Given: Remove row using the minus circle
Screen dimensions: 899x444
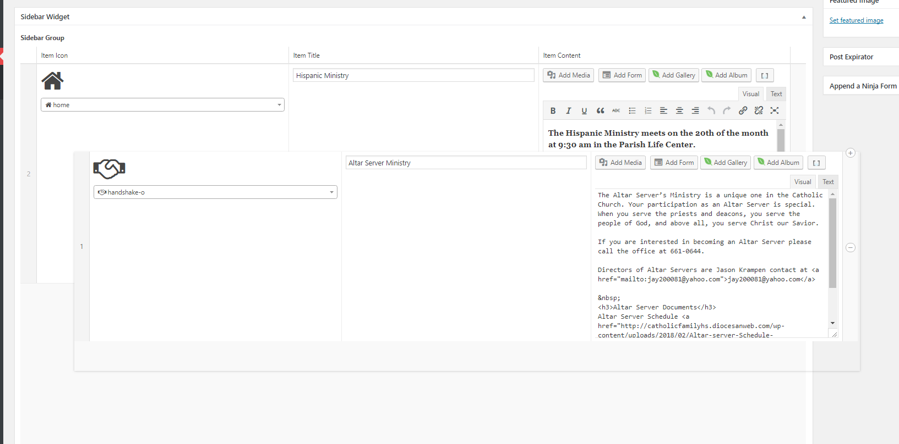Looking at the screenshot, I should point(851,248).
